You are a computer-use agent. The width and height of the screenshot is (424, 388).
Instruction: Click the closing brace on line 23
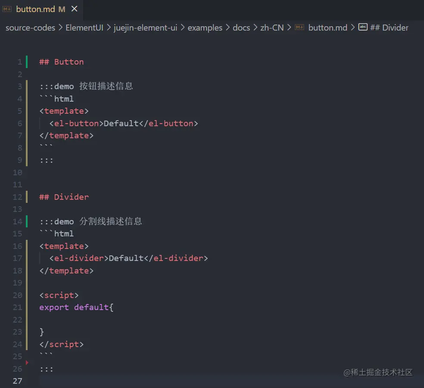coord(42,332)
